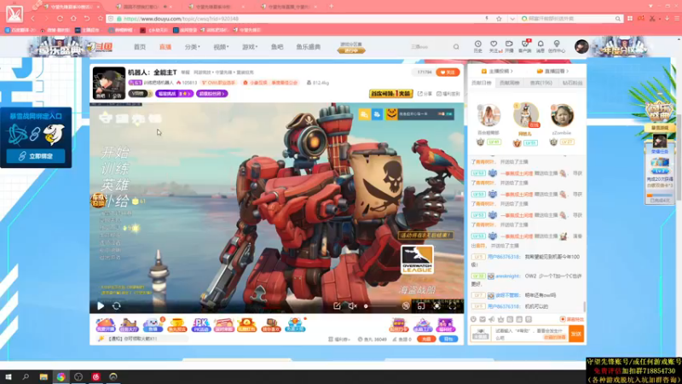The width and height of the screenshot is (682, 384).
Task: Open the 关注 heart icon in header
Action: coord(494,47)
